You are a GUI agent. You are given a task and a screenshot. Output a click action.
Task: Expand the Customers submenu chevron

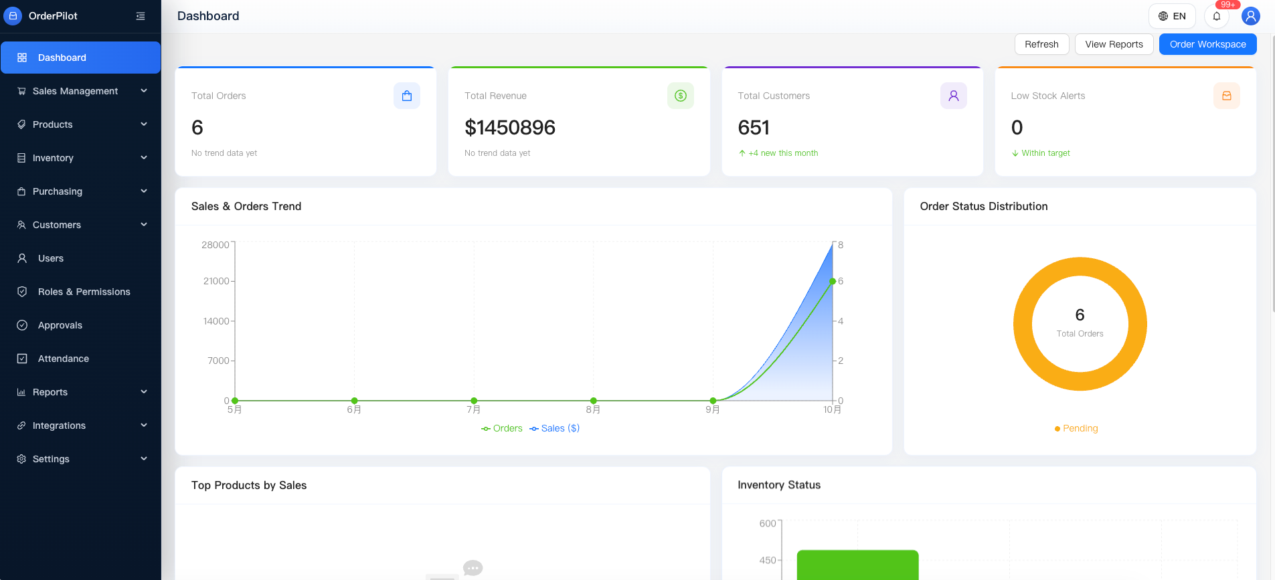(144, 225)
